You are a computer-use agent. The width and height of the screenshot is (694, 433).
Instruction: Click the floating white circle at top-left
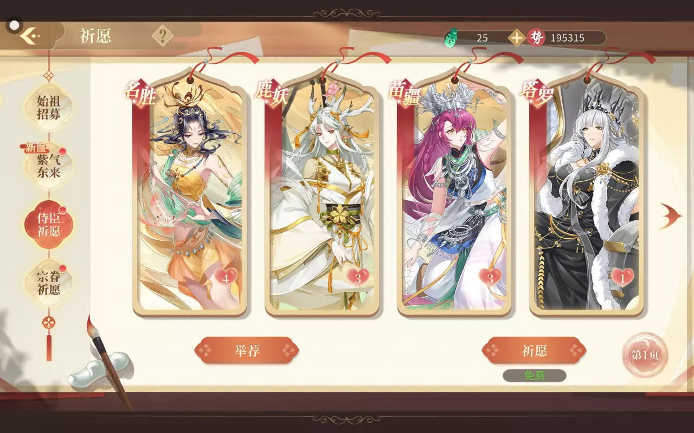15,25
